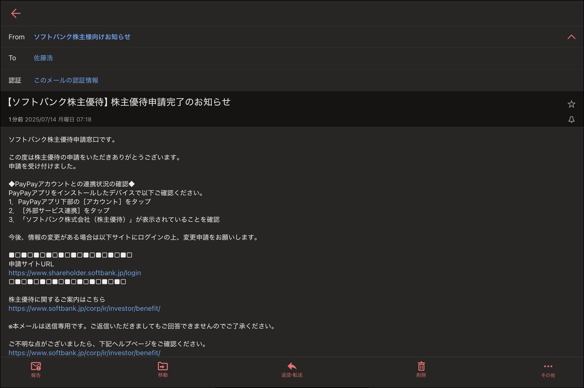584x388 pixels.
Task: Collapse the email header details chevron
Action: click(571, 37)
